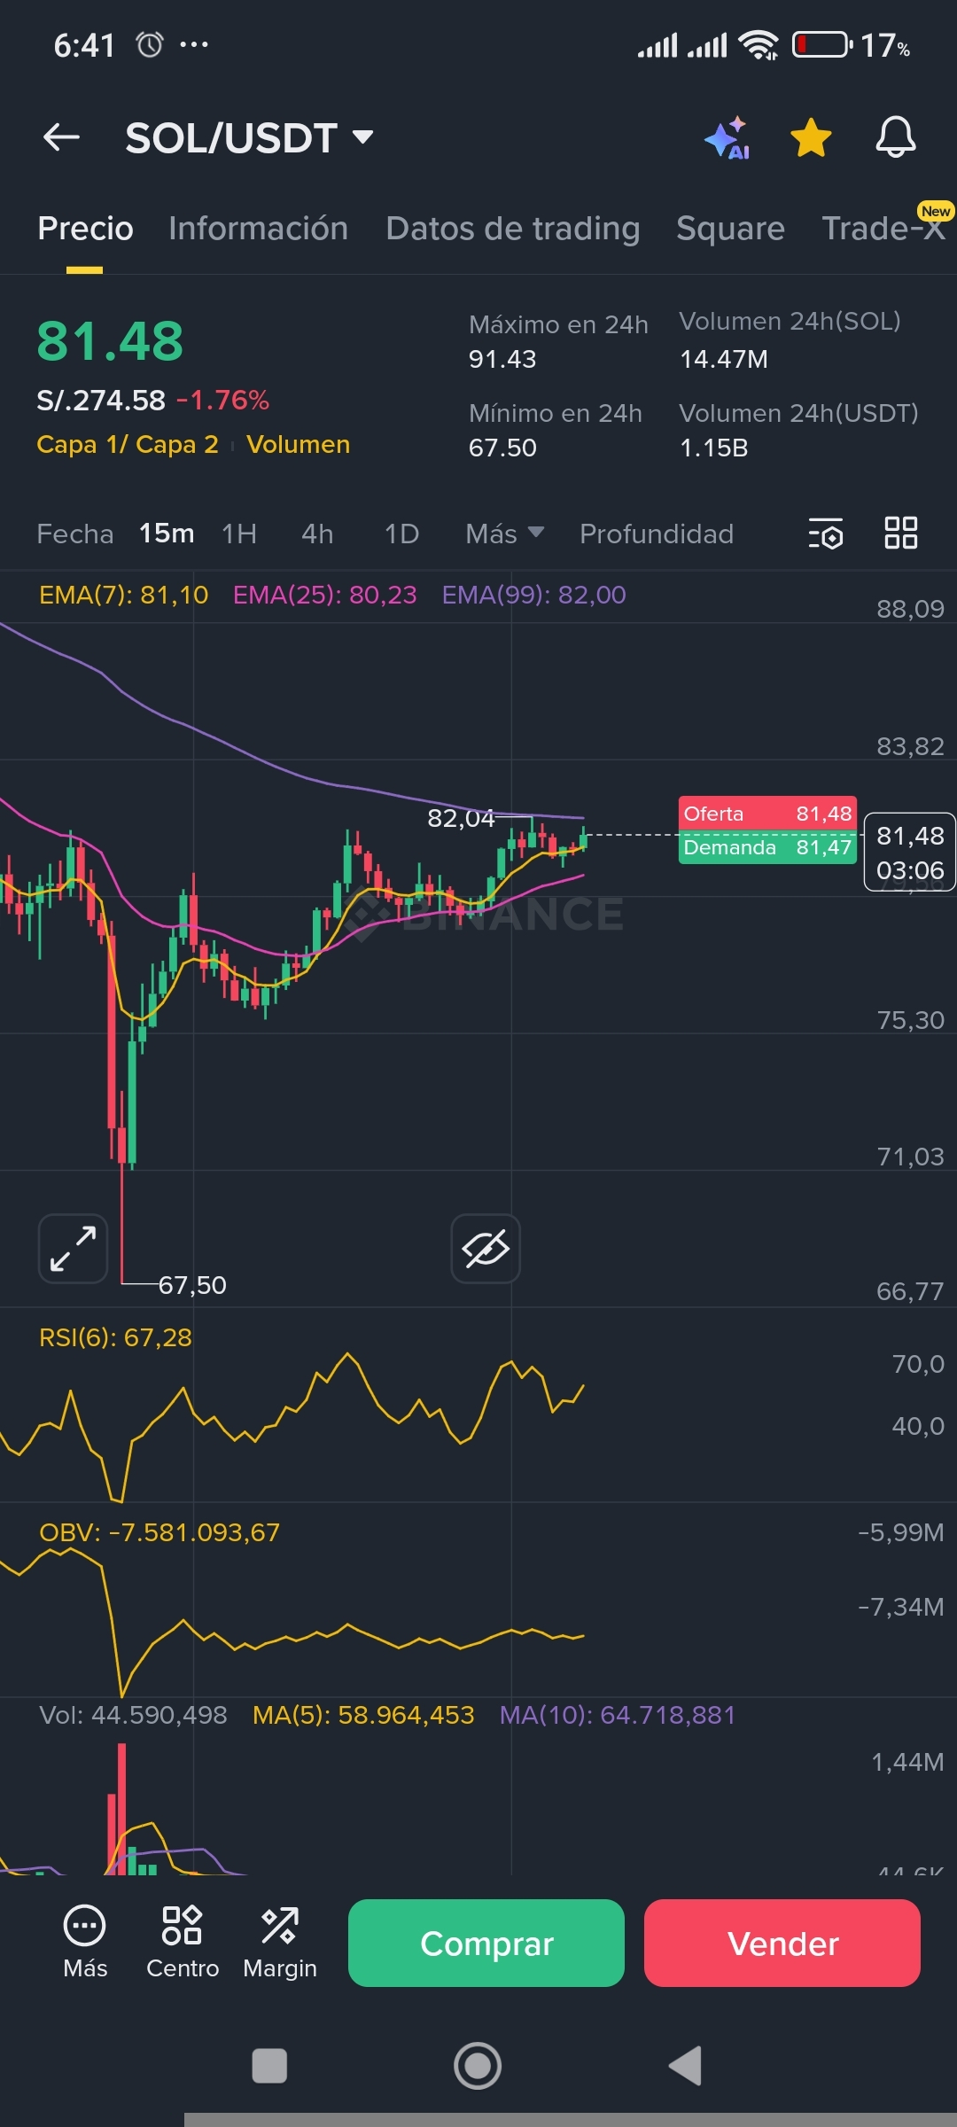Select the 1D timeframe

(401, 534)
